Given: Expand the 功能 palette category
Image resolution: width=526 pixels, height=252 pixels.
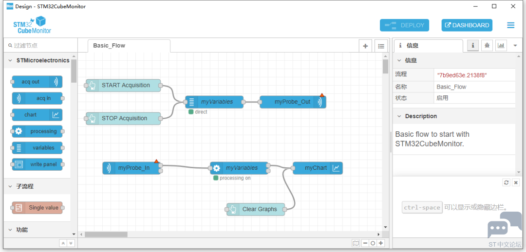Looking at the screenshot, I should point(37,230).
